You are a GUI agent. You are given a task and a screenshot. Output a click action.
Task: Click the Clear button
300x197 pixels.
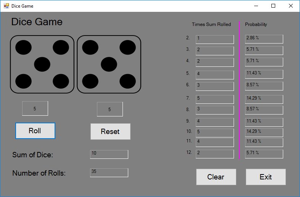click(x=216, y=177)
